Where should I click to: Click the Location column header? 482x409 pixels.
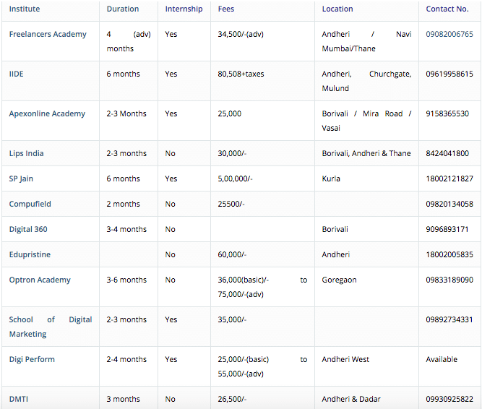pos(337,9)
